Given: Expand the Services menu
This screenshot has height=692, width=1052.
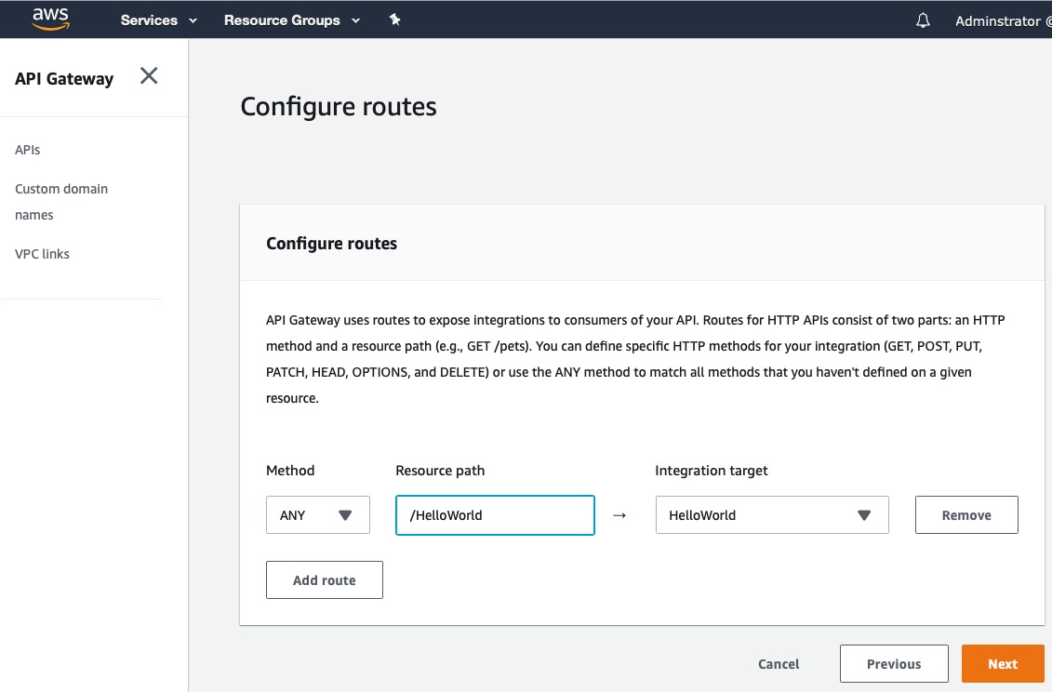Looking at the screenshot, I should (159, 20).
